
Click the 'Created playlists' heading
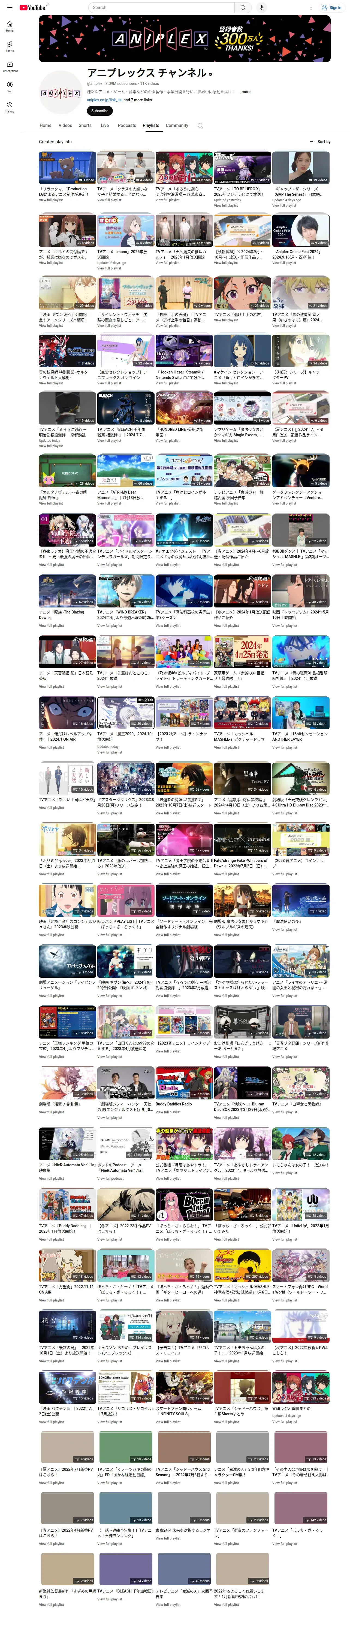[x=55, y=141]
